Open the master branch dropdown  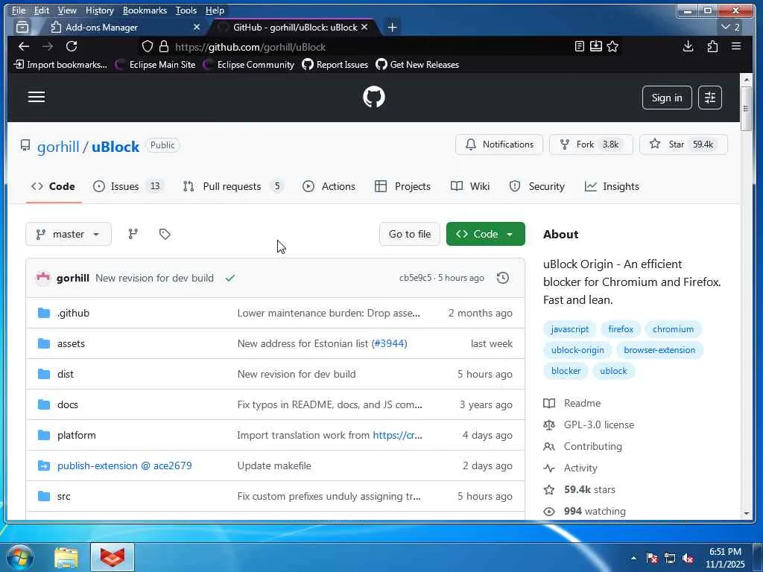69,234
